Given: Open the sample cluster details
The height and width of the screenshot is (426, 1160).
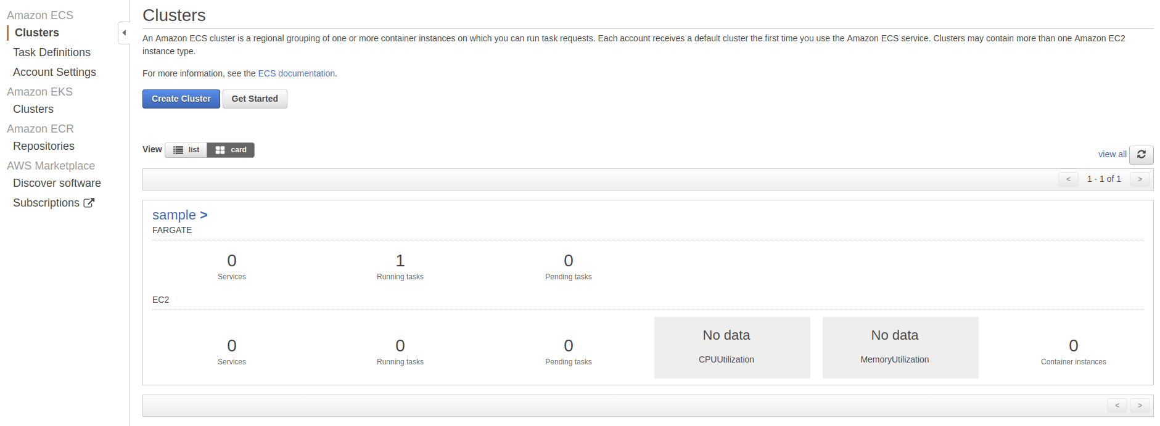Looking at the screenshot, I should (179, 215).
